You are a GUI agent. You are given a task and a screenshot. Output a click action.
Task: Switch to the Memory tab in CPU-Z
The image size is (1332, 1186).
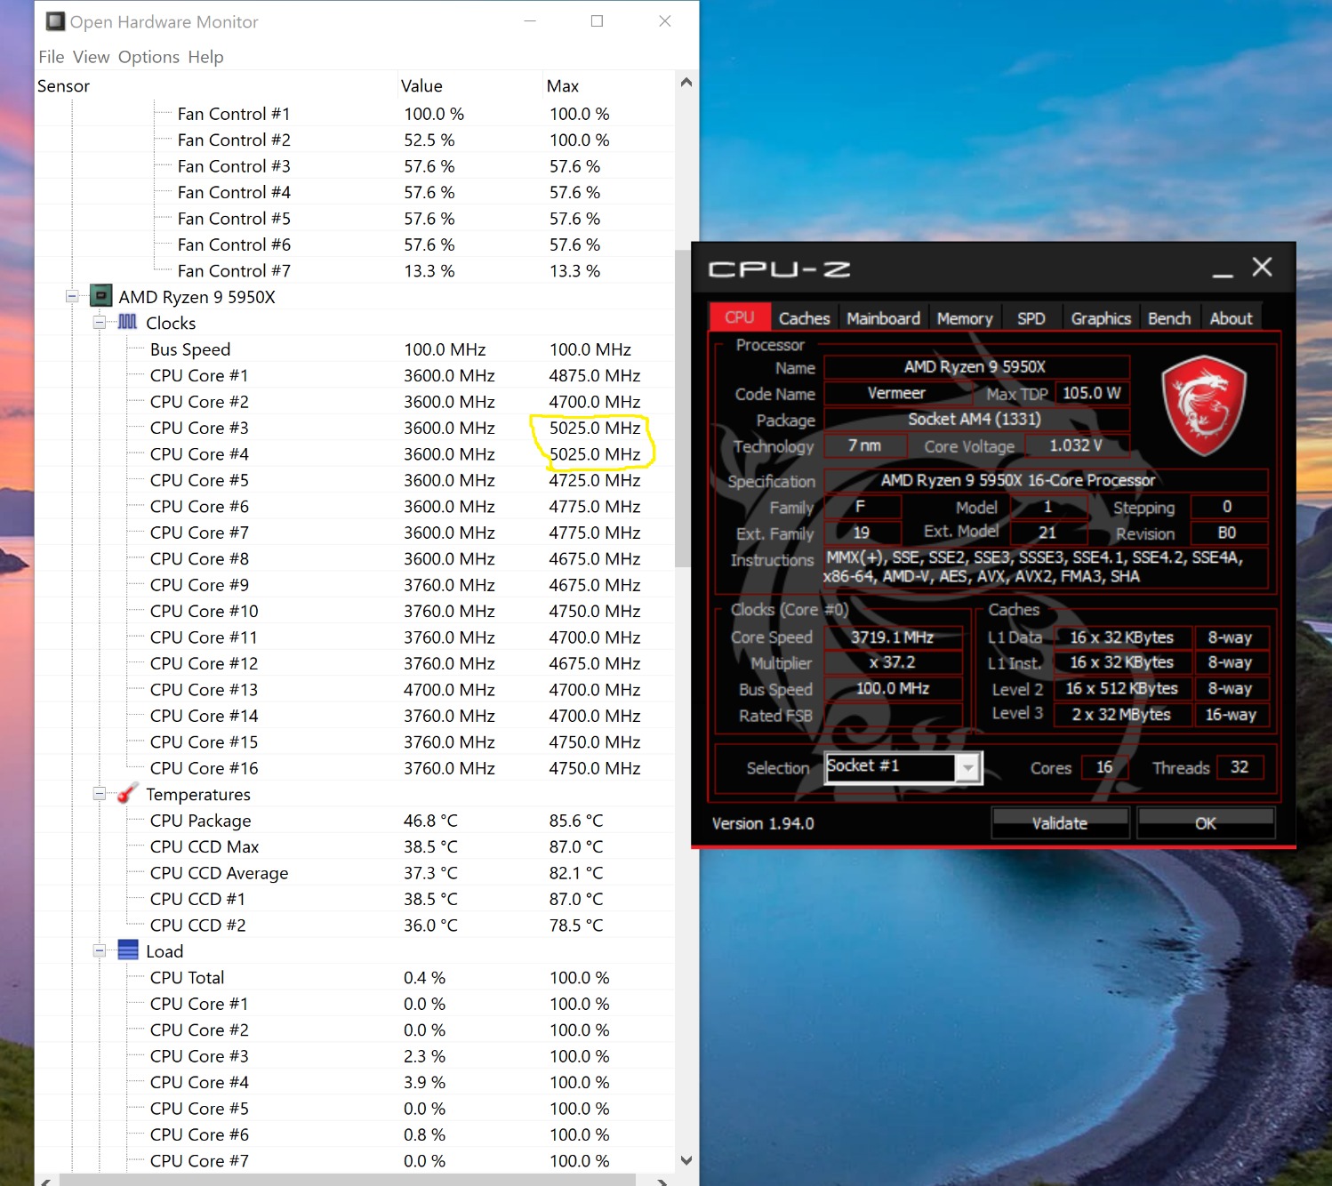point(965,318)
